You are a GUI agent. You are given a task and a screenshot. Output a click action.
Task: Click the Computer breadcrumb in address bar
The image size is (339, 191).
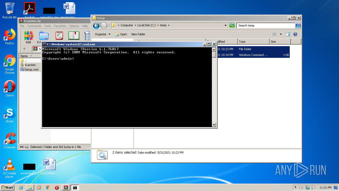[127, 25]
